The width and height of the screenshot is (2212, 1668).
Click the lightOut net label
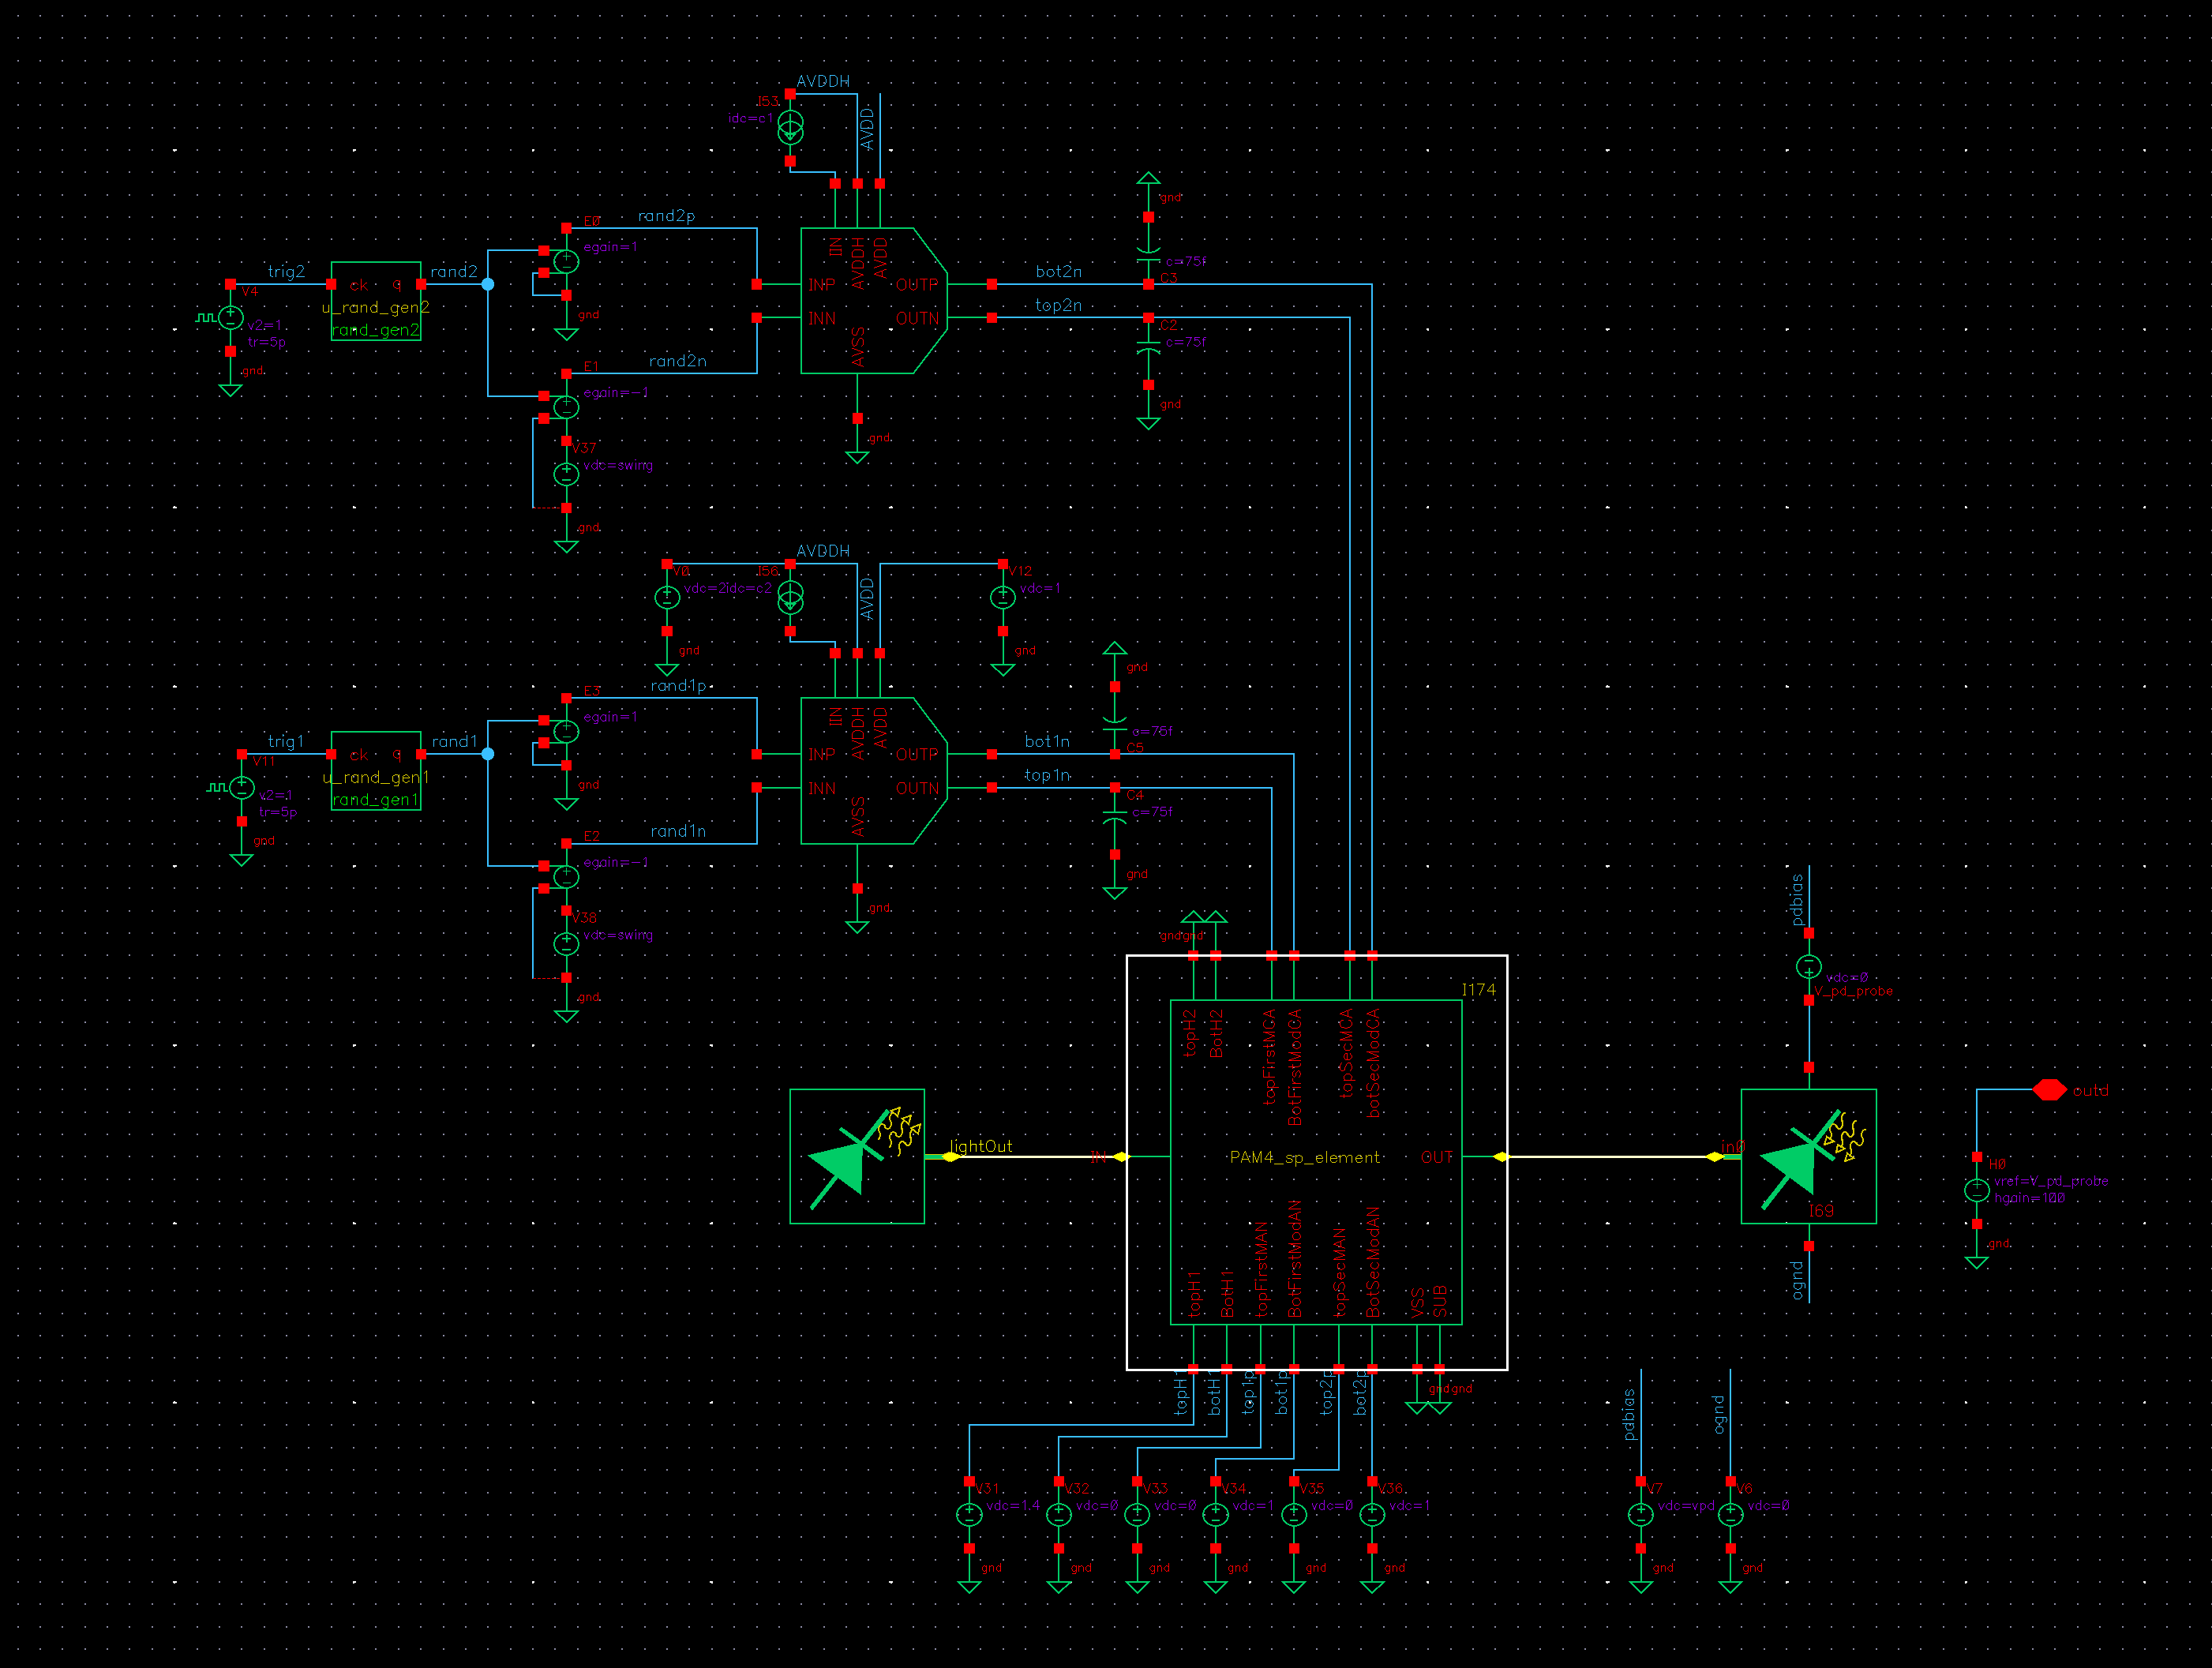click(981, 1146)
